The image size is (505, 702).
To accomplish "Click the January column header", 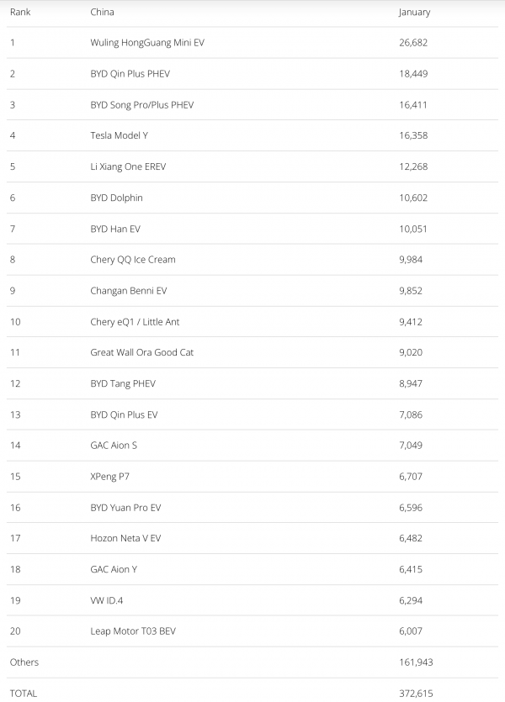I will pos(414,13).
